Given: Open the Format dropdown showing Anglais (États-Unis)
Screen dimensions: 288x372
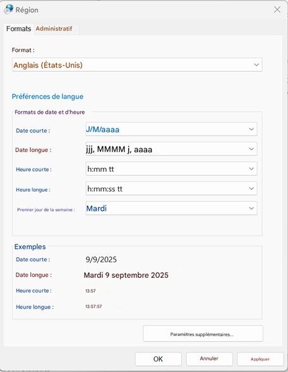Looking at the screenshot, I should pos(137,64).
